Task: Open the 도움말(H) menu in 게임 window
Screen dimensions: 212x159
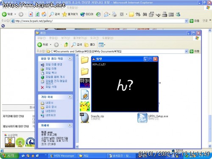Action: click(x=108, y=38)
